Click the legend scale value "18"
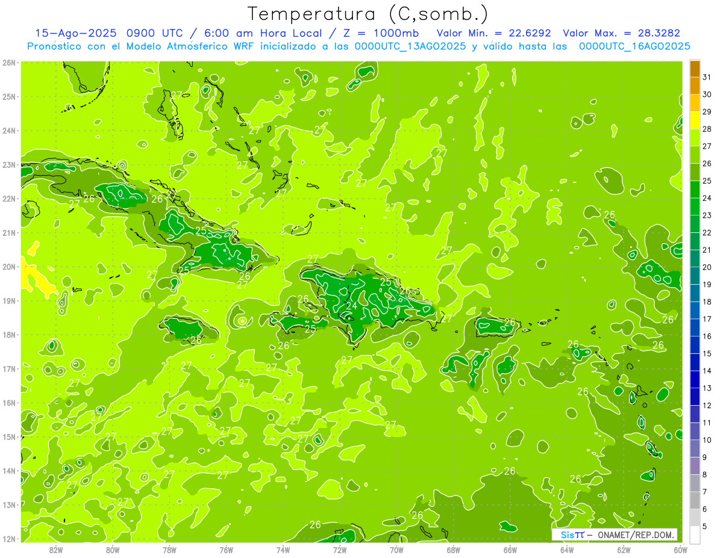This screenshot has height=558, width=723. (707, 302)
